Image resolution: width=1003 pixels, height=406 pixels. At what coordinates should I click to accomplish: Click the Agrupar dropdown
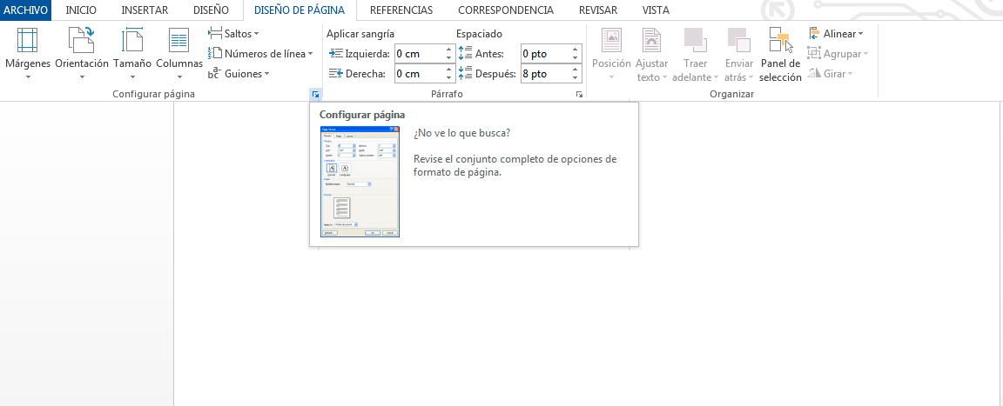(x=838, y=54)
